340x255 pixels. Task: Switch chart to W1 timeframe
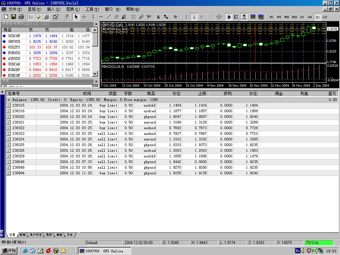pyautogui.click(x=325, y=17)
